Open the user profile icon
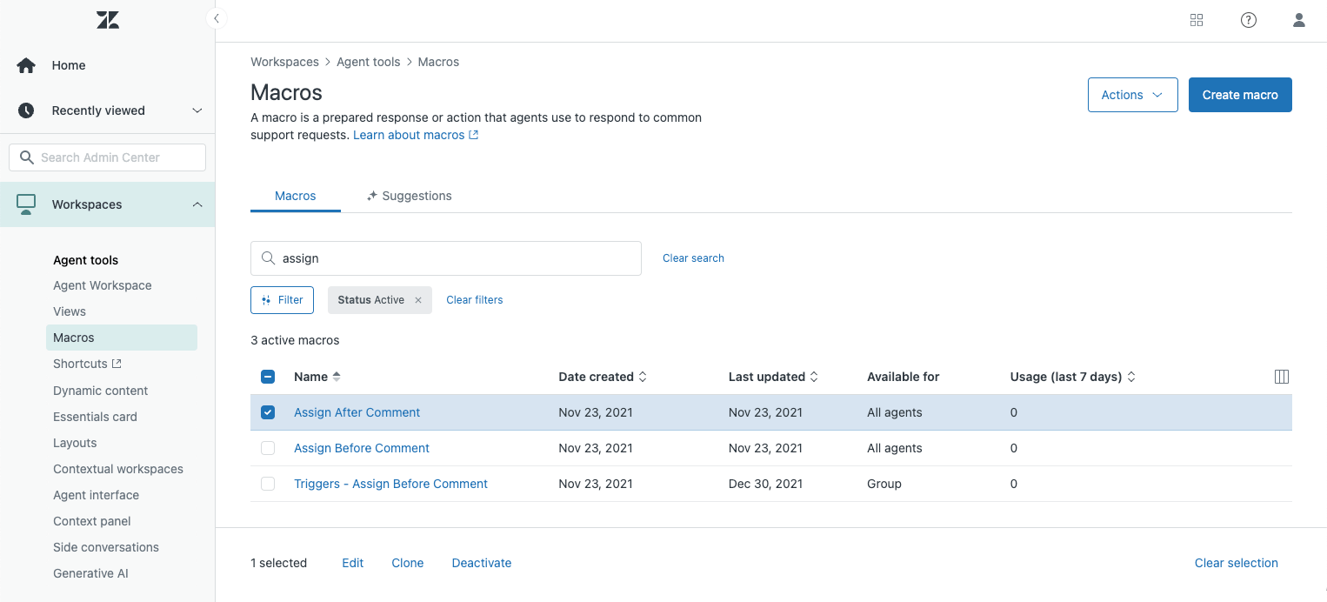The image size is (1327, 602). [1299, 19]
